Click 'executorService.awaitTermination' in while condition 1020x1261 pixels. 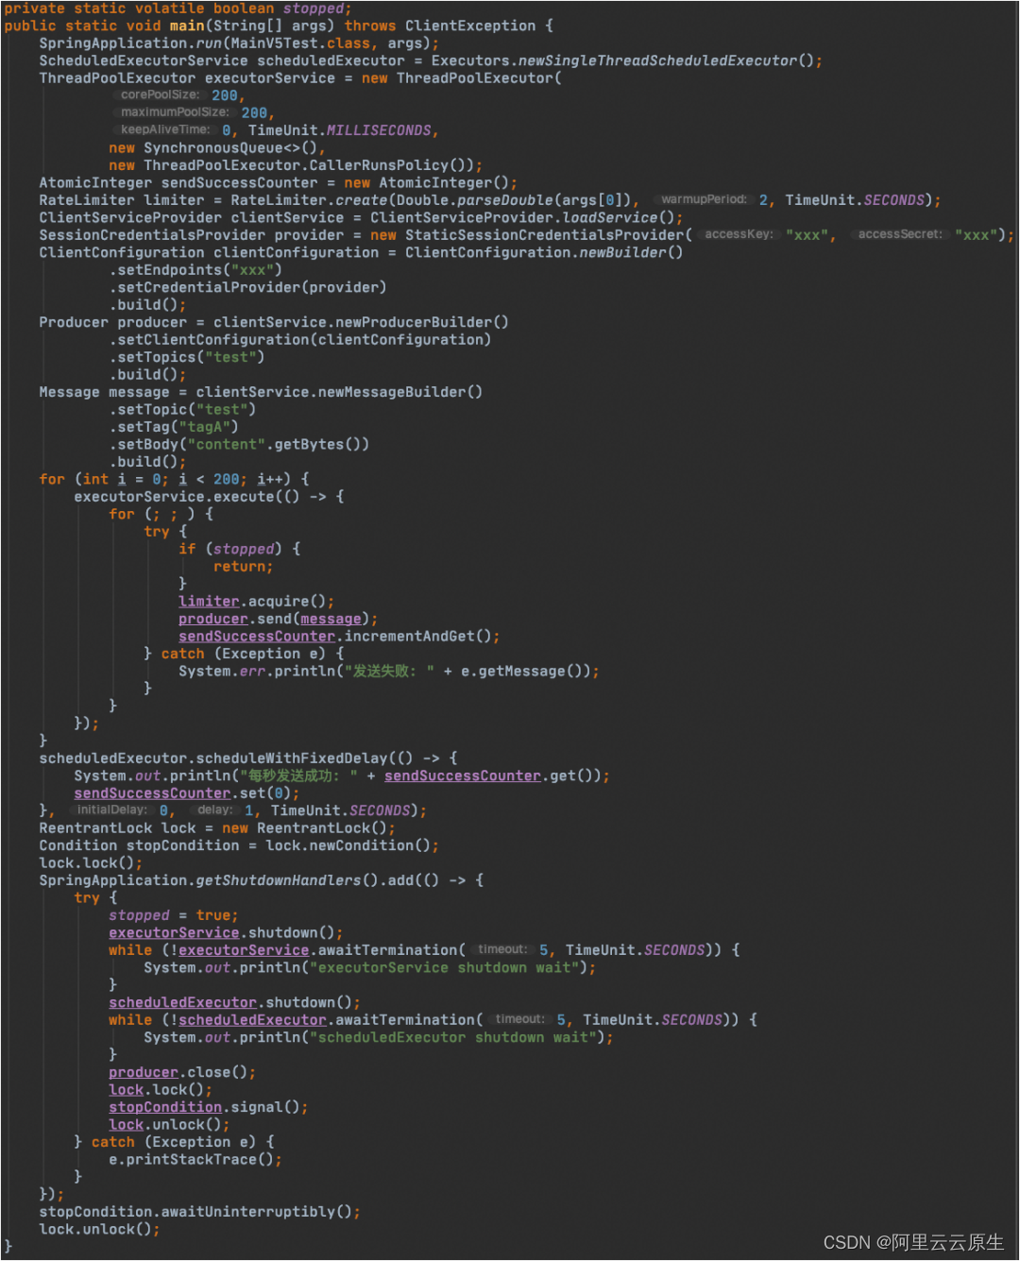coord(318,951)
